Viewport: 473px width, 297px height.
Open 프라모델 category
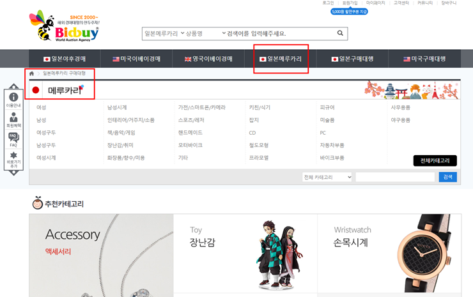click(259, 158)
